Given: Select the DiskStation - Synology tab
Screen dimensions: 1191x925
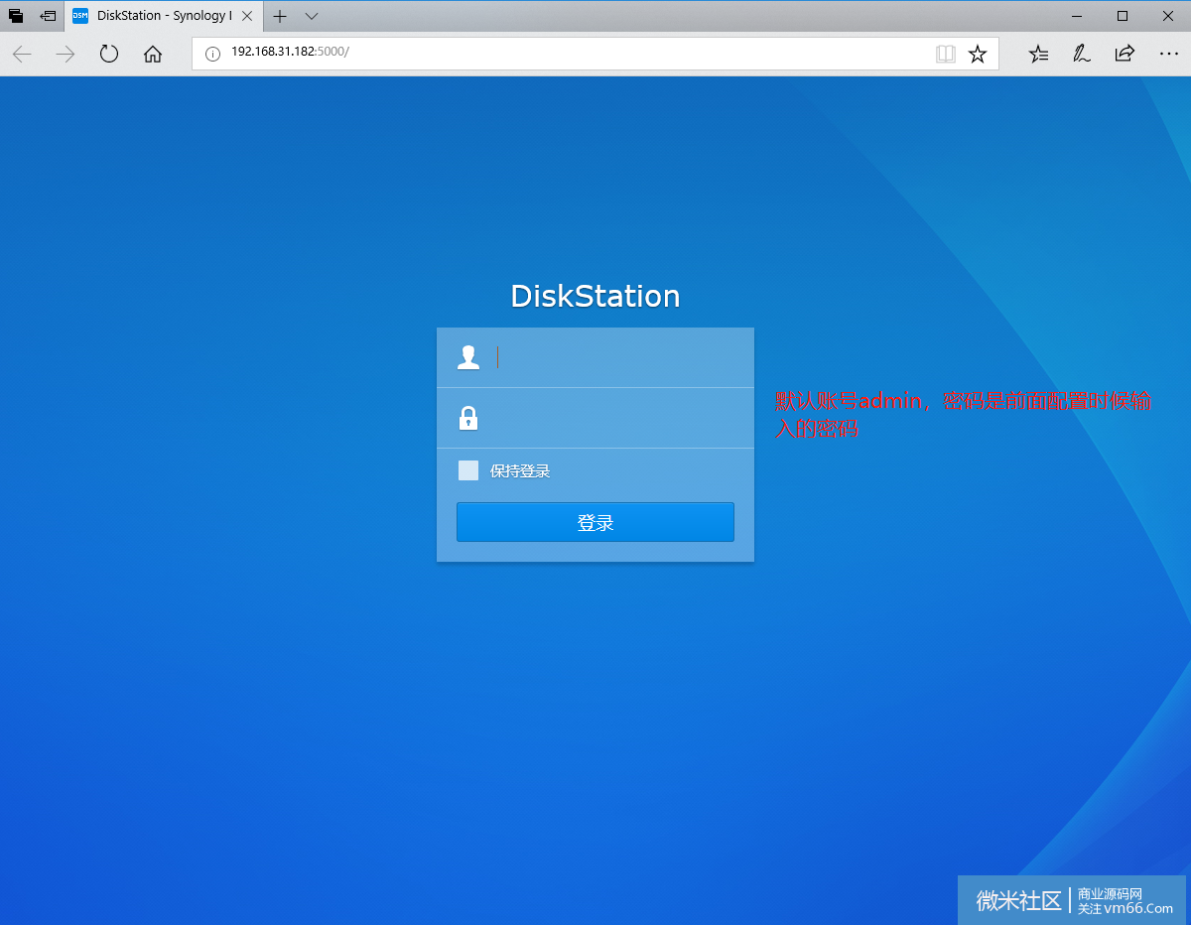Looking at the screenshot, I should click(166, 16).
